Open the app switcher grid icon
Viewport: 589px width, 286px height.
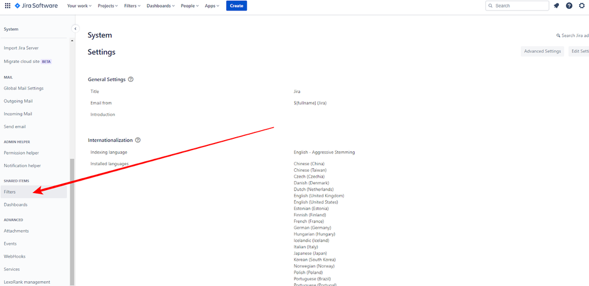[8, 6]
